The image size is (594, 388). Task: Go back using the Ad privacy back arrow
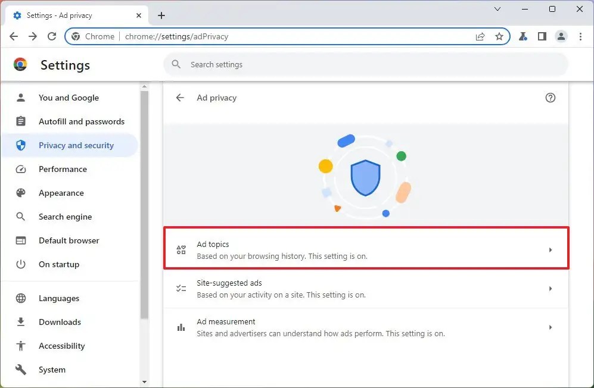click(179, 98)
